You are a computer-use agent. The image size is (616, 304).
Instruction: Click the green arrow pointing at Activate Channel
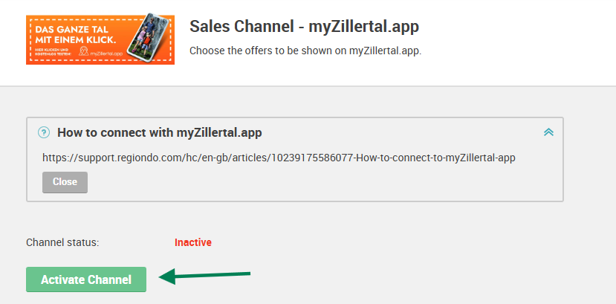(x=204, y=276)
